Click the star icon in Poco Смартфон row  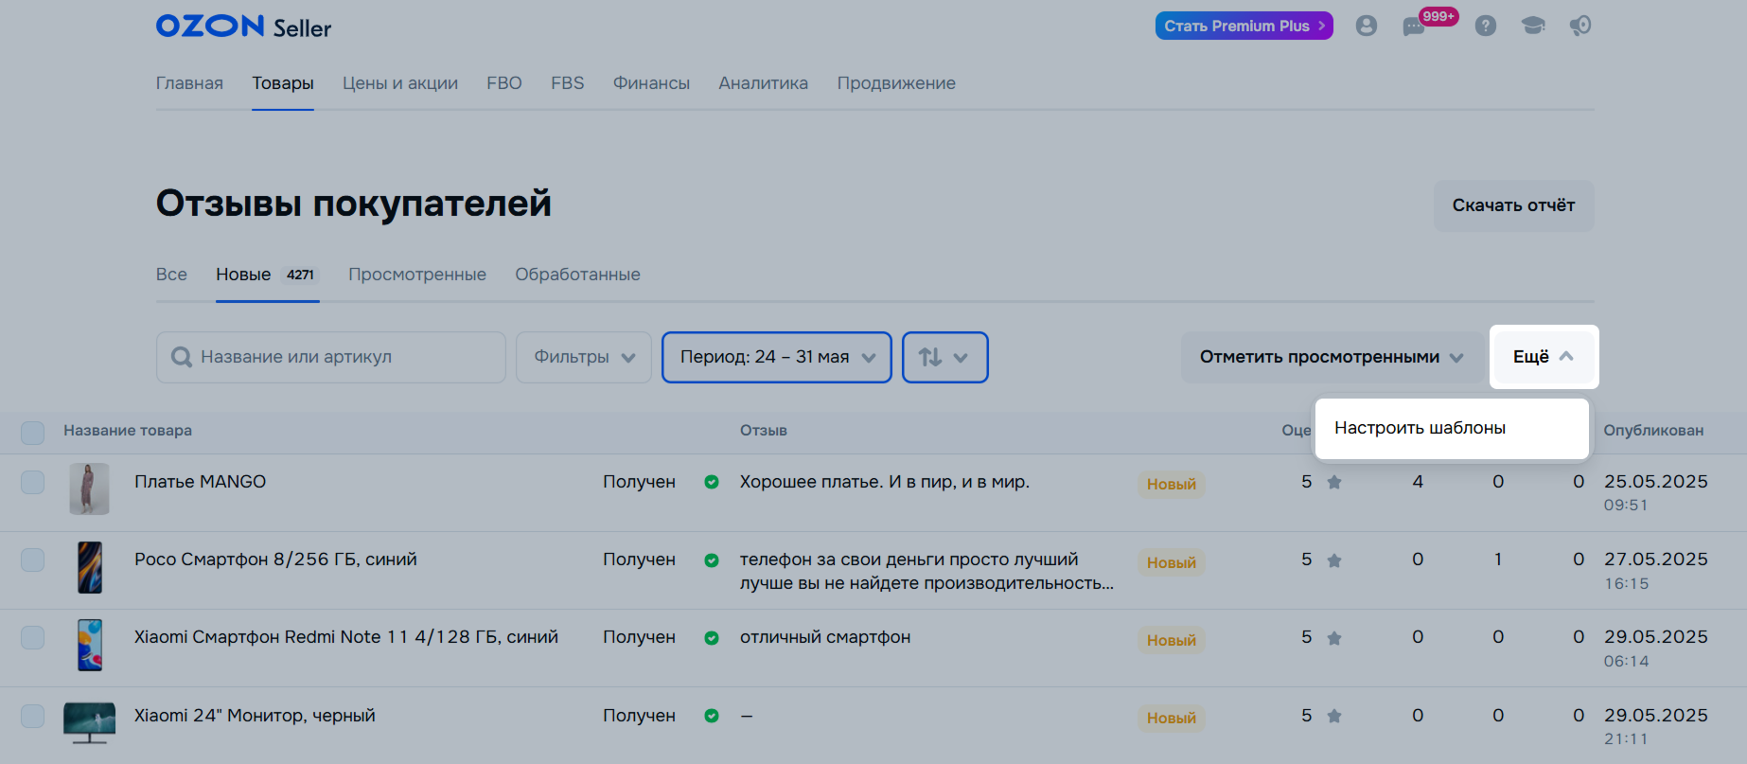(1334, 560)
